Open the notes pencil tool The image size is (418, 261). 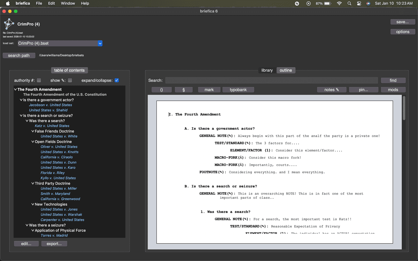point(332,89)
